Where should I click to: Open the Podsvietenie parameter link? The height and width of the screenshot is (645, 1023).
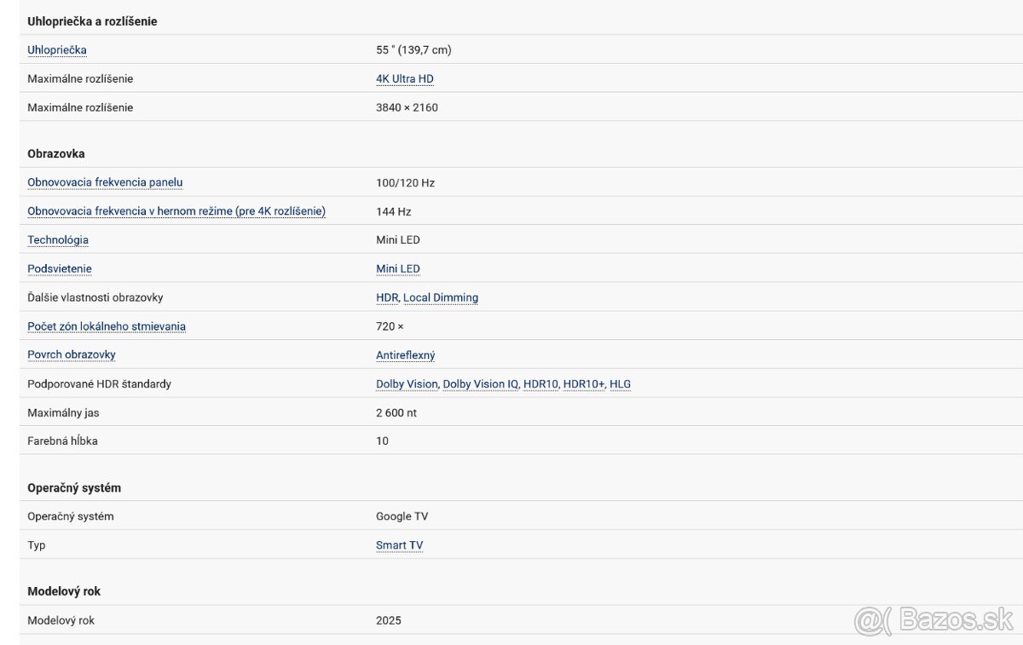click(x=60, y=269)
